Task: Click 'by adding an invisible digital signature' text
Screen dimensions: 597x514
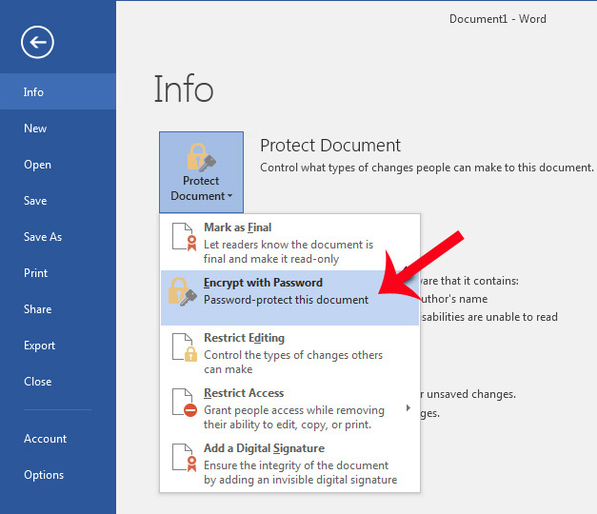Action: (300, 480)
